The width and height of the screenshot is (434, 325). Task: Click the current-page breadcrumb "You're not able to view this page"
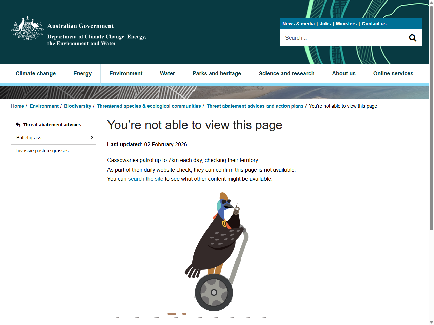tap(343, 106)
